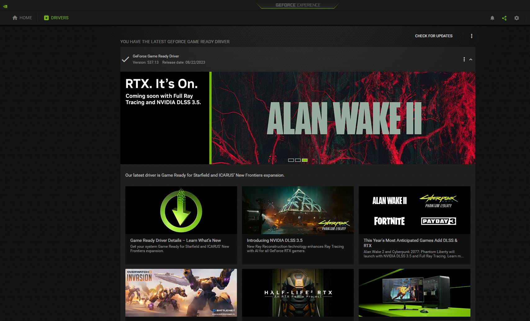Viewport: 530px width, 321px height.
Task: Open Introducing NVIDIA DLSS 3.5 article
Action: pos(275,240)
